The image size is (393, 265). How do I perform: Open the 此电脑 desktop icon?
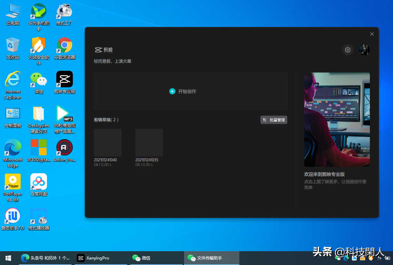(x=13, y=14)
